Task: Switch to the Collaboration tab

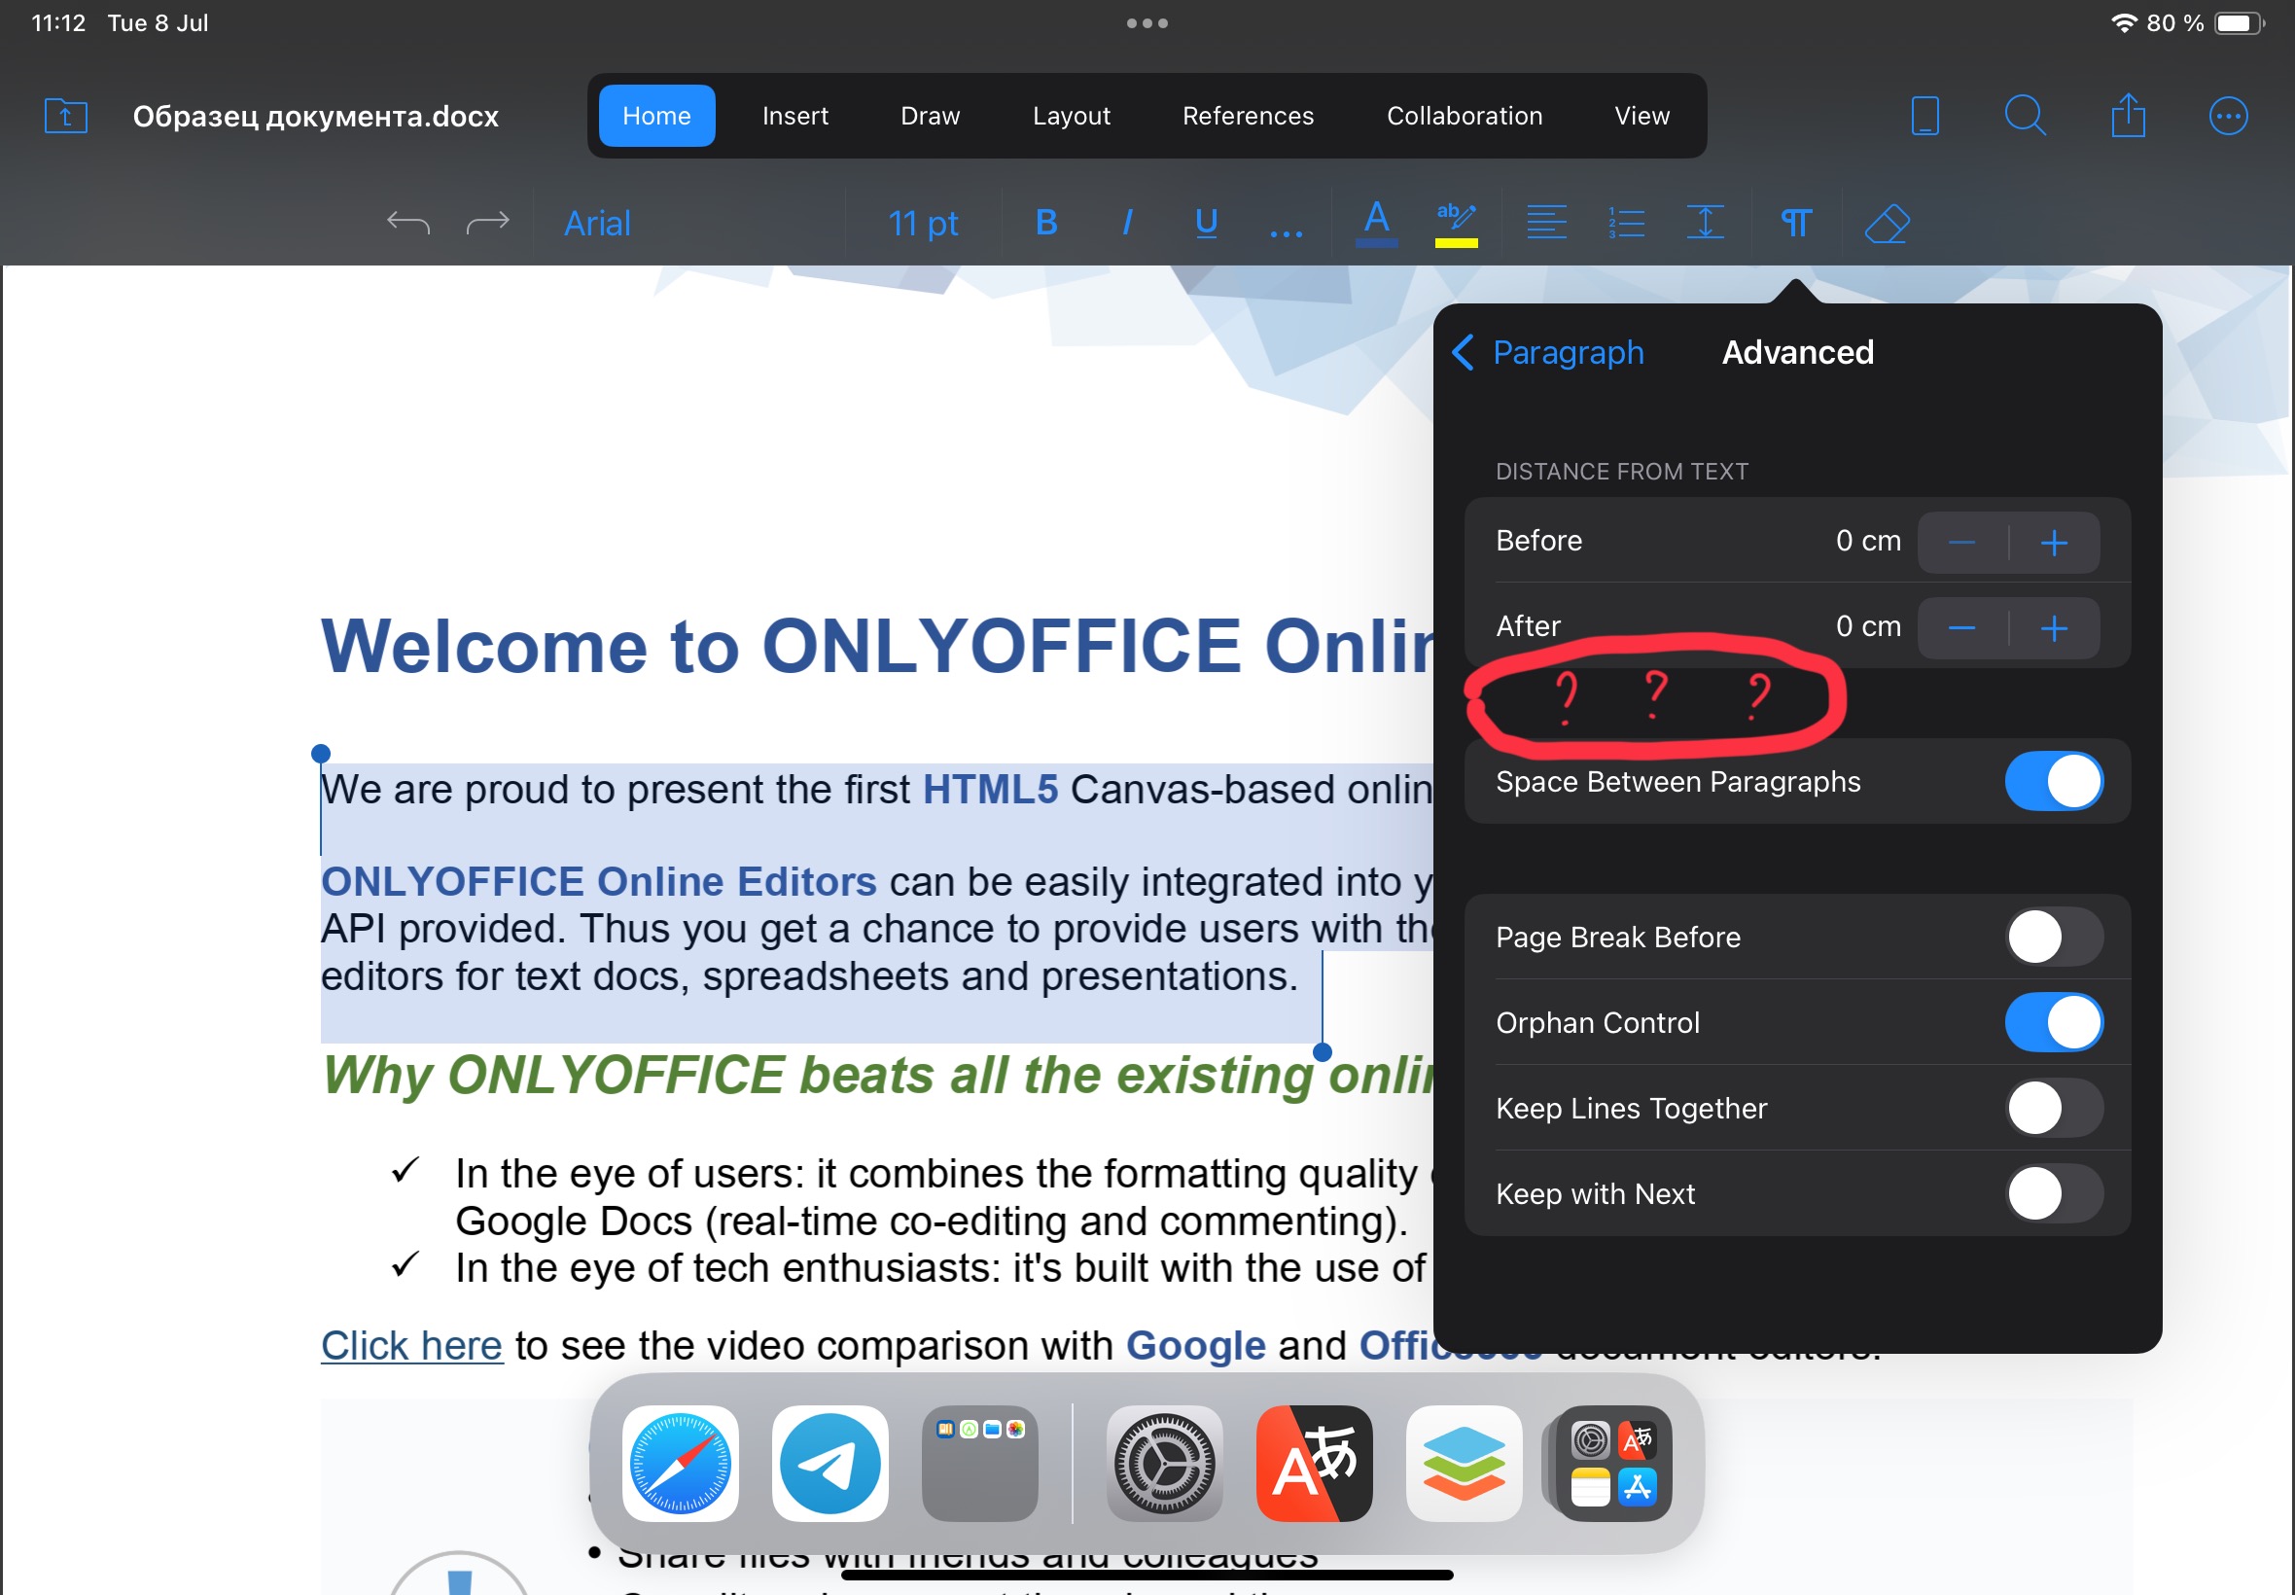Action: point(1464,116)
